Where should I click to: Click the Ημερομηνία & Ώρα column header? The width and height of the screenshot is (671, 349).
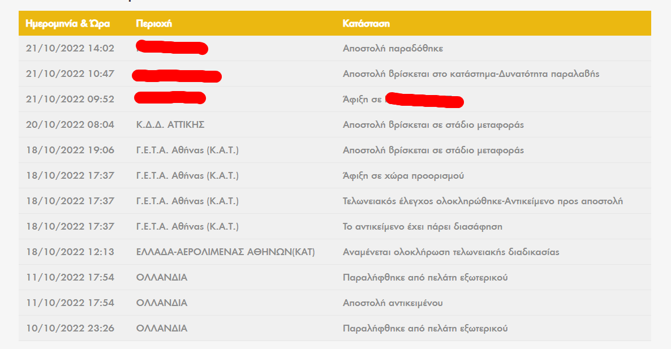tap(68, 24)
